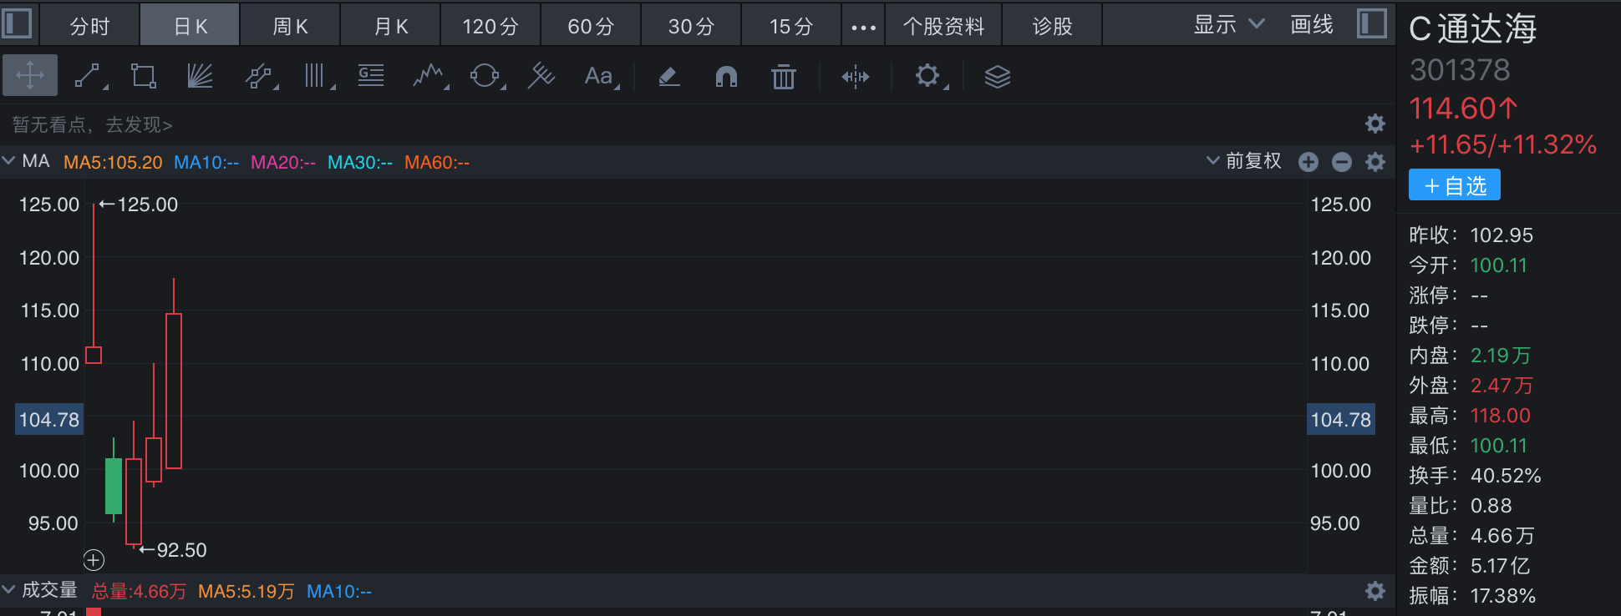The height and width of the screenshot is (616, 1621).
Task: Switch to the 60分 tab
Action: 591,27
